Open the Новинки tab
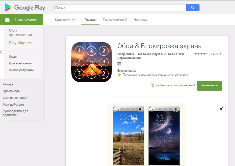The width and height of the screenshot is (235, 166). click(x=140, y=20)
